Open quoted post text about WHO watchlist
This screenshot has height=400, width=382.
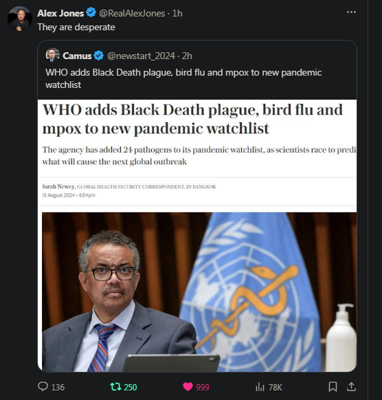tap(183, 78)
